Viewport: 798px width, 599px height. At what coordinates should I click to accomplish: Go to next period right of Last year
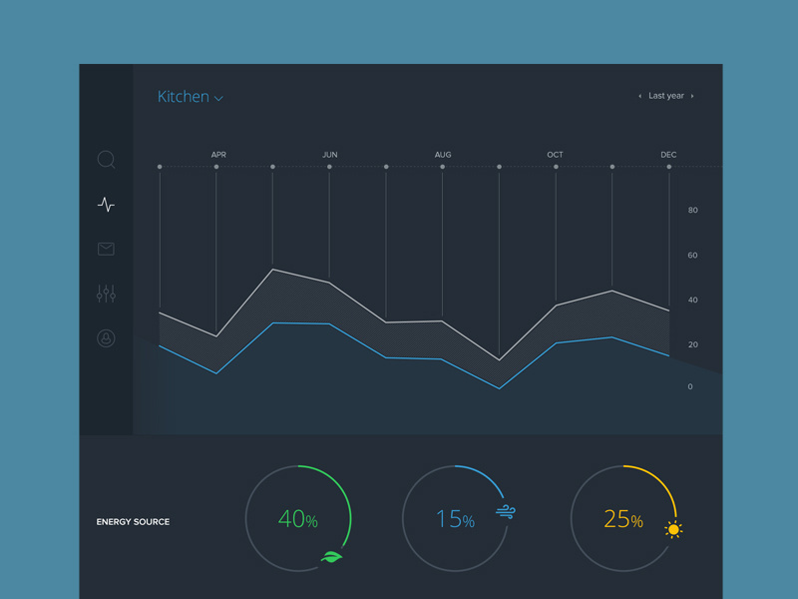[692, 96]
